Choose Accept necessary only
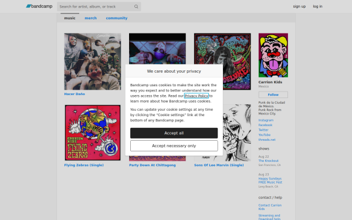Viewport: 352px width, 220px height. click(174, 146)
